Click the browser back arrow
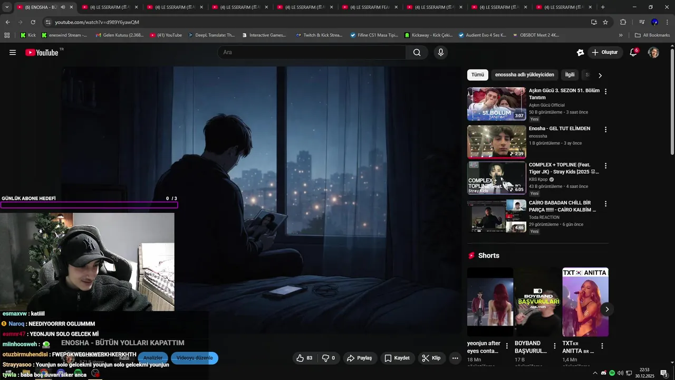The height and width of the screenshot is (380, 675). pyautogui.click(x=7, y=22)
